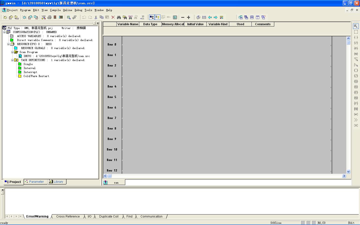Select the normally open contact tool
This screenshot has height=225, width=360.
(356, 37)
